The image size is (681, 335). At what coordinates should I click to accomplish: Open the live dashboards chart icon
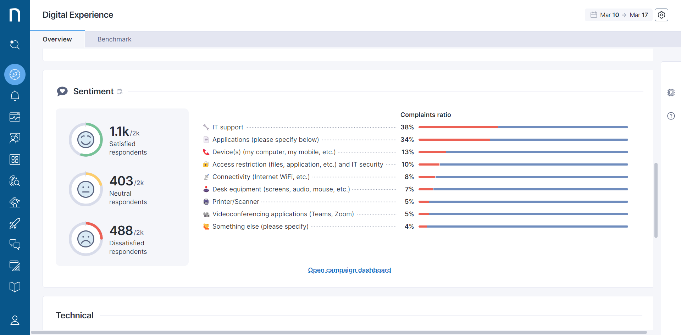(x=15, y=117)
